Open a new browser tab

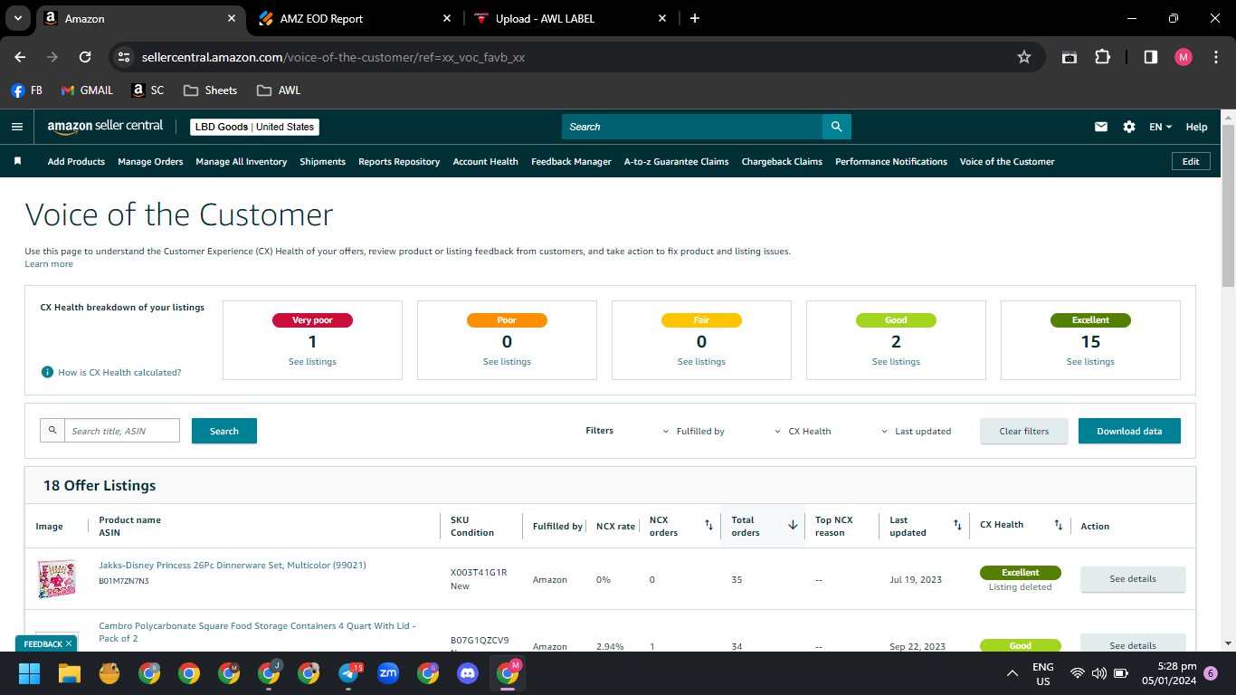point(695,18)
